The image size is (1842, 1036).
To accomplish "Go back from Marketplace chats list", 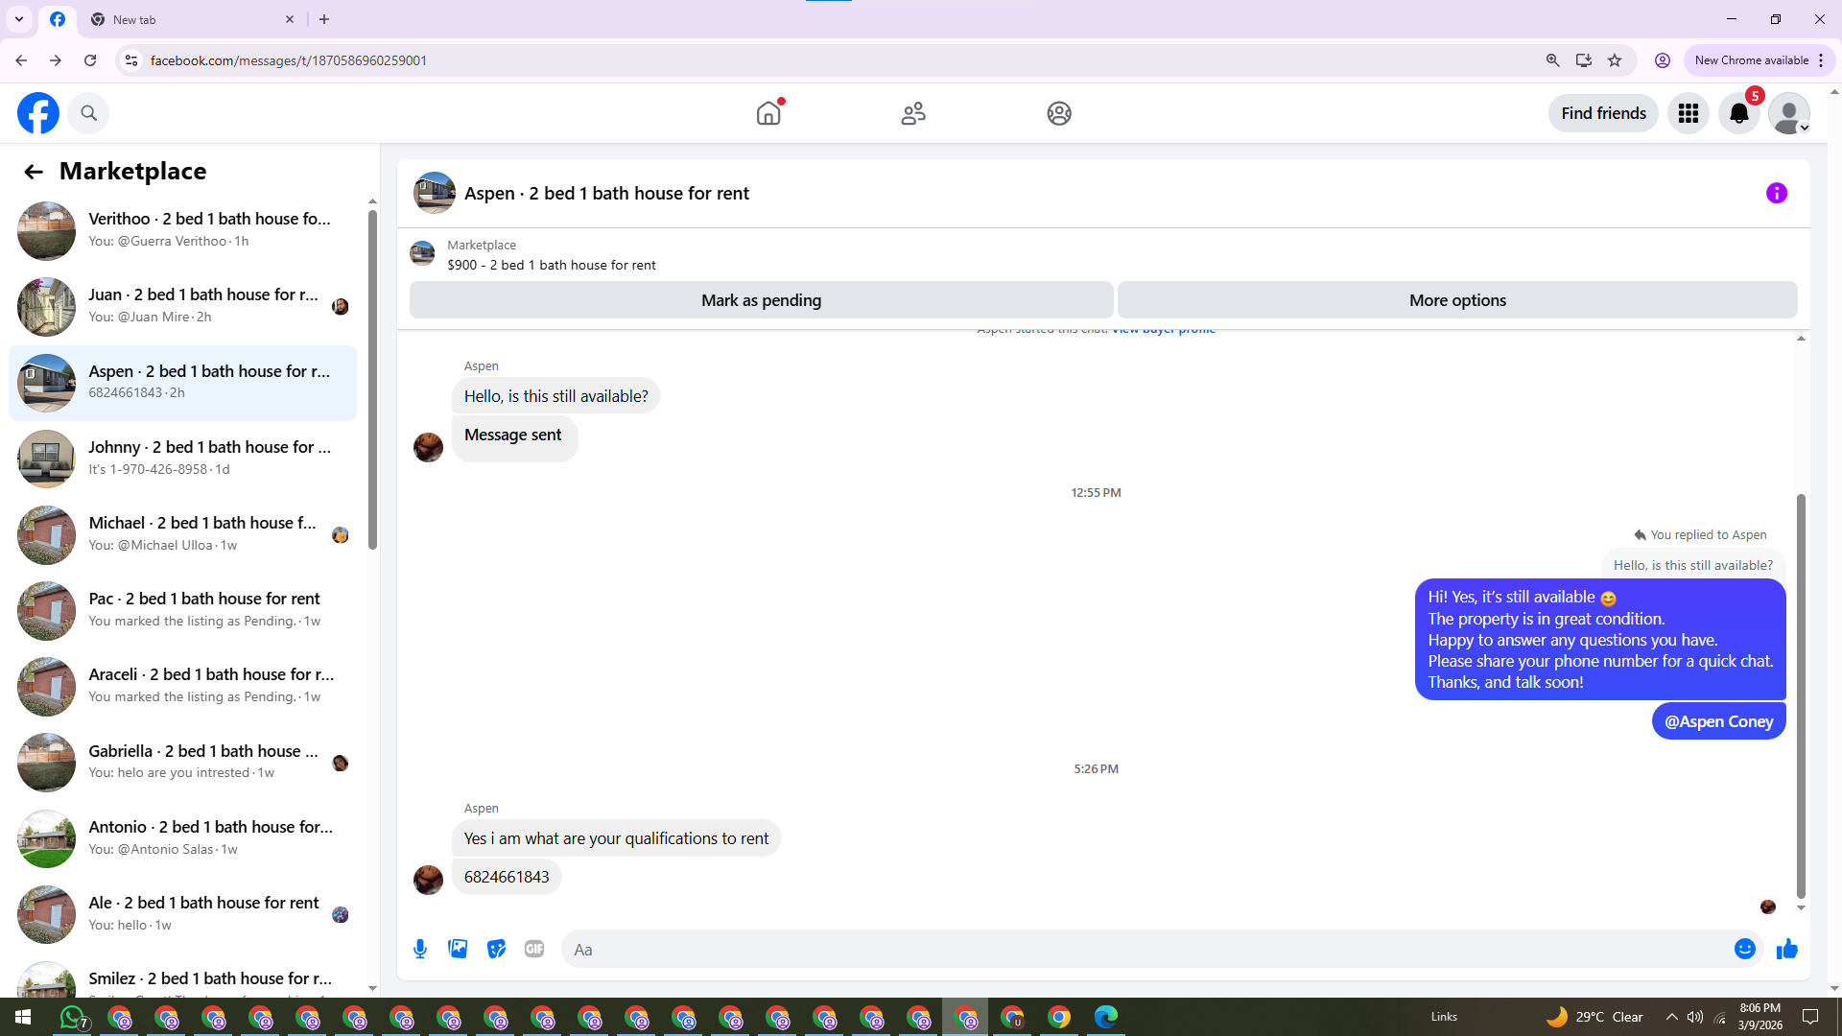I will (34, 172).
